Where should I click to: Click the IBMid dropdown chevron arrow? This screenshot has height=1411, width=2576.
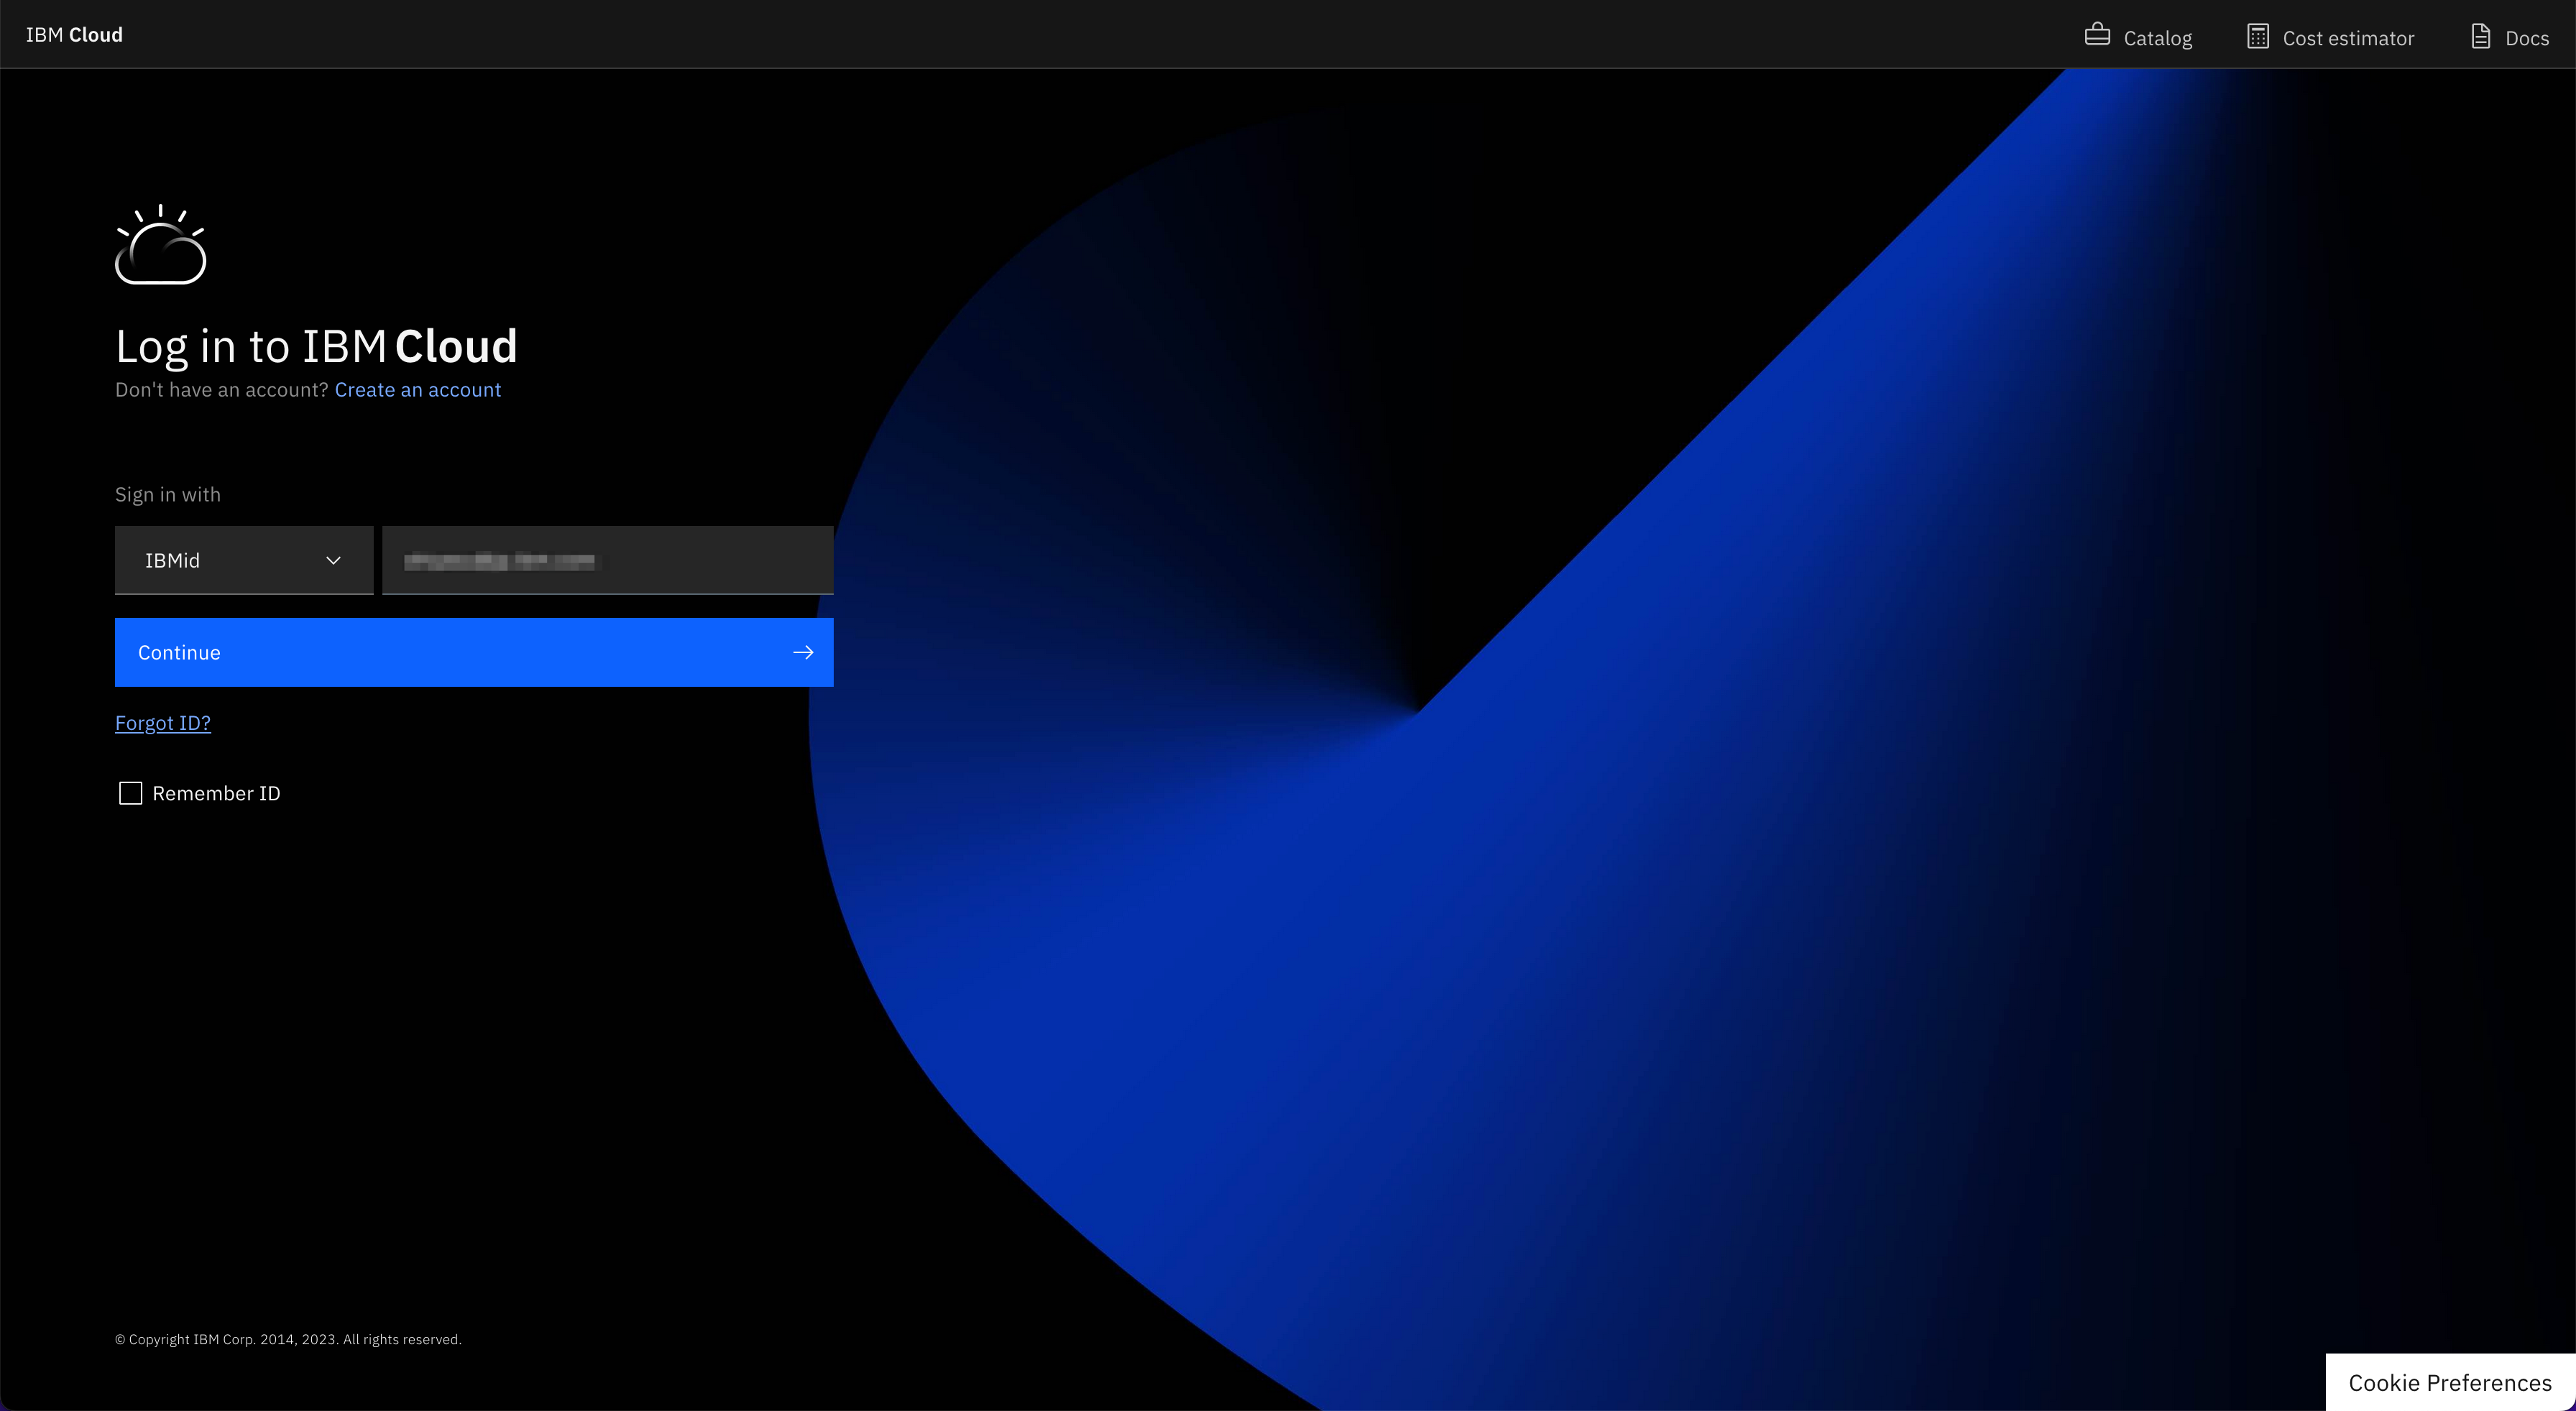(334, 560)
